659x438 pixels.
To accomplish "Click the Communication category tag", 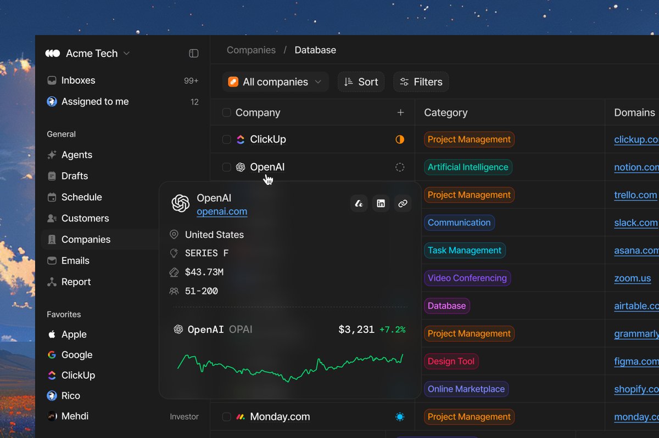I will pyautogui.click(x=459, y=223).
